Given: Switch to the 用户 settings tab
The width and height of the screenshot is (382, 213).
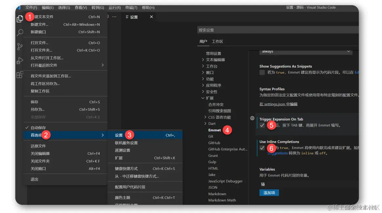Looking at the screenshot, I should [203, 41].
